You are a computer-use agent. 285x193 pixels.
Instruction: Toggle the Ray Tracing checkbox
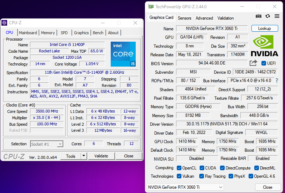coord(201,176)
